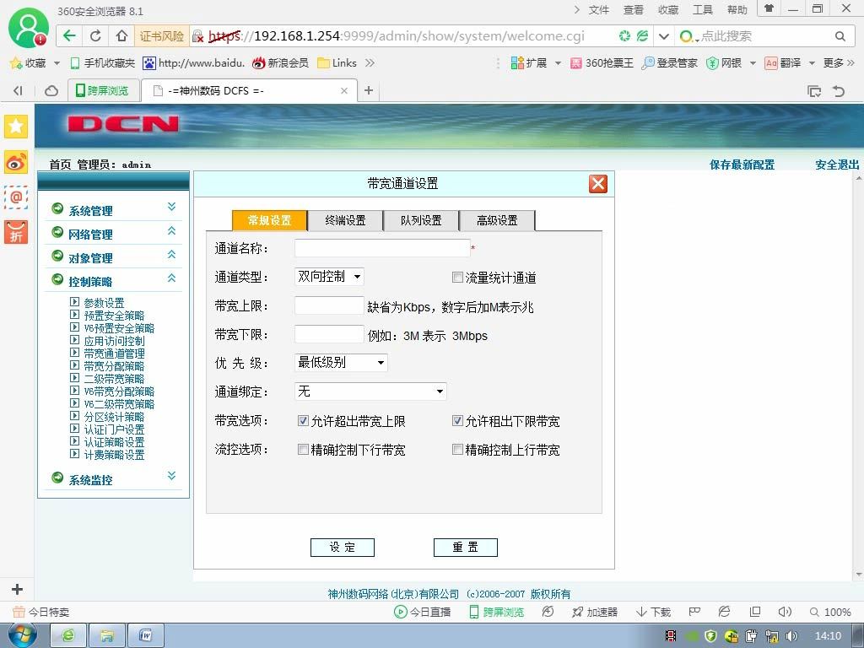The height and width of the screenshot is (648, 864).
Task: Open the 通道类型 dropdown
Action: 330,277
